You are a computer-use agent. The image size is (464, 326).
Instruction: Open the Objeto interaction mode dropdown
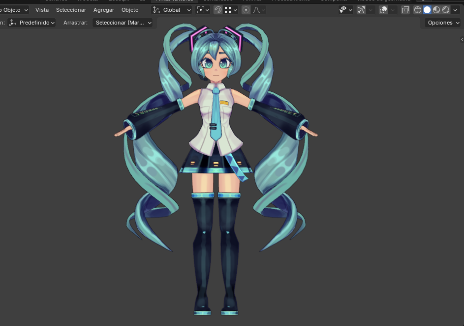[14, 10]
